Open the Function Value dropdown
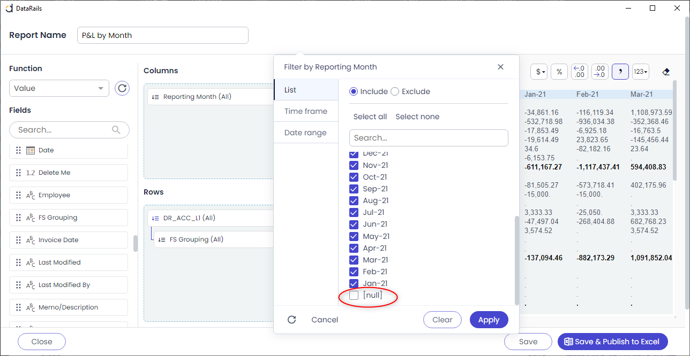 [59, 88]
